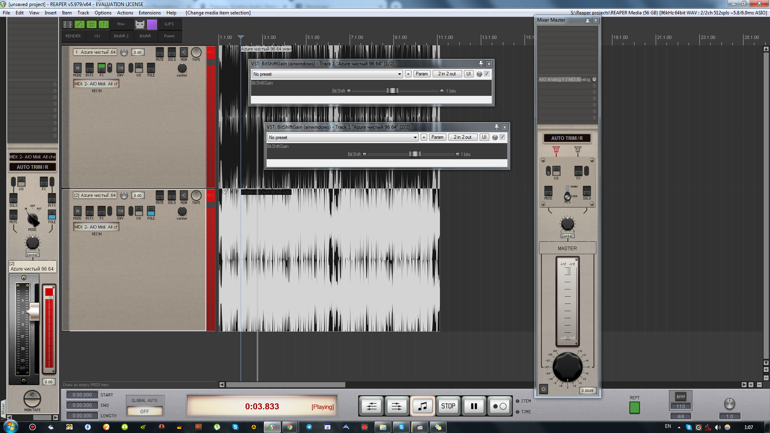Screen dimensions: 770x433
Task: Click the track 1 pan knob labeled center
Action: (182, 68)
